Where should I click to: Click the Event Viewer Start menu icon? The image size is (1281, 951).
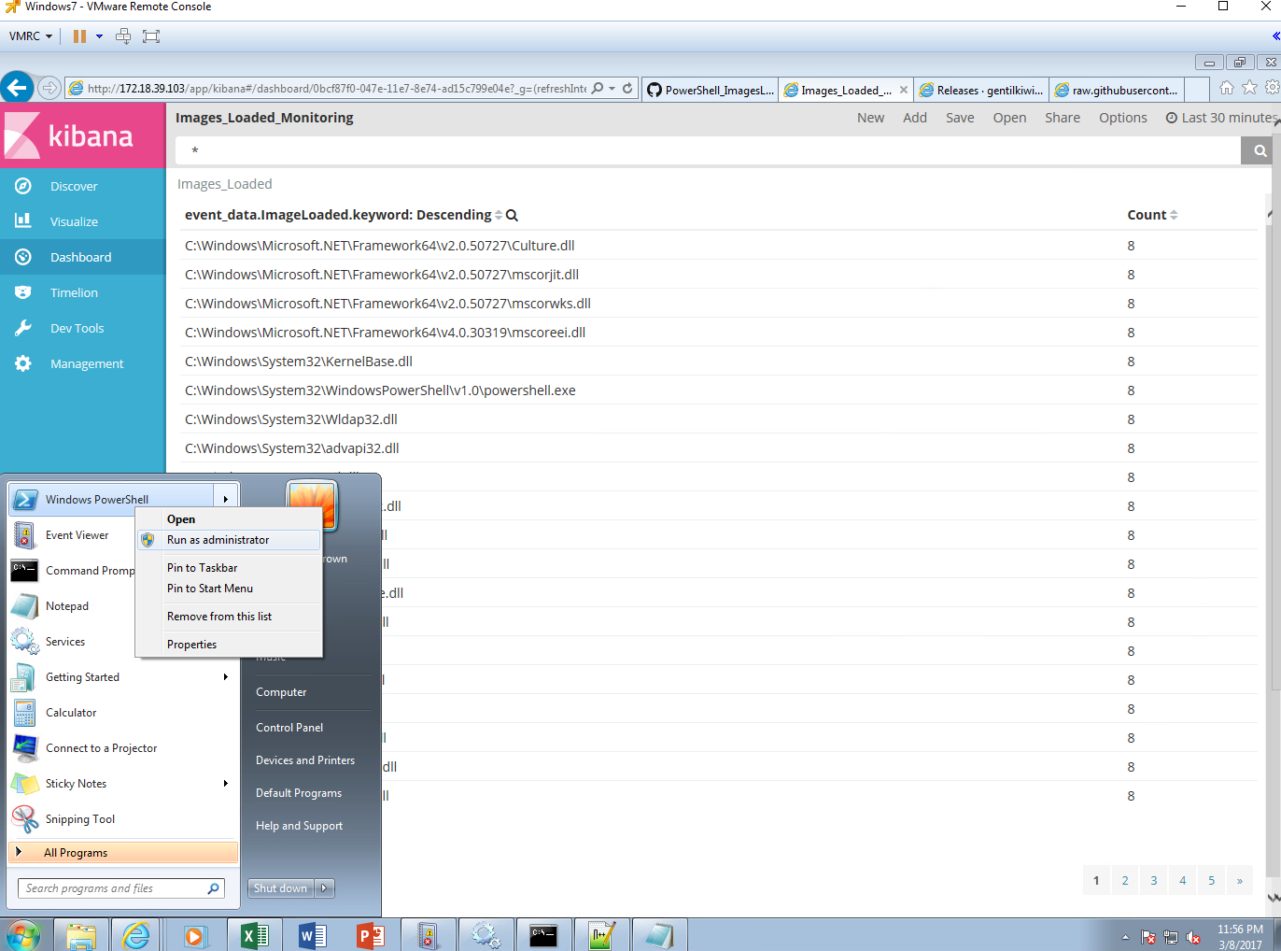tap(24, 535)
